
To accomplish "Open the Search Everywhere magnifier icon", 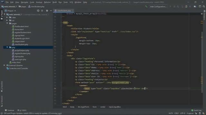I will 204,6.
